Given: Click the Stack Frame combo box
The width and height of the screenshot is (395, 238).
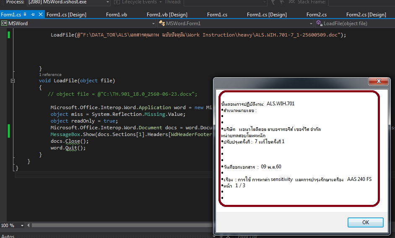Looking at the screenshot, I should 362,2.
